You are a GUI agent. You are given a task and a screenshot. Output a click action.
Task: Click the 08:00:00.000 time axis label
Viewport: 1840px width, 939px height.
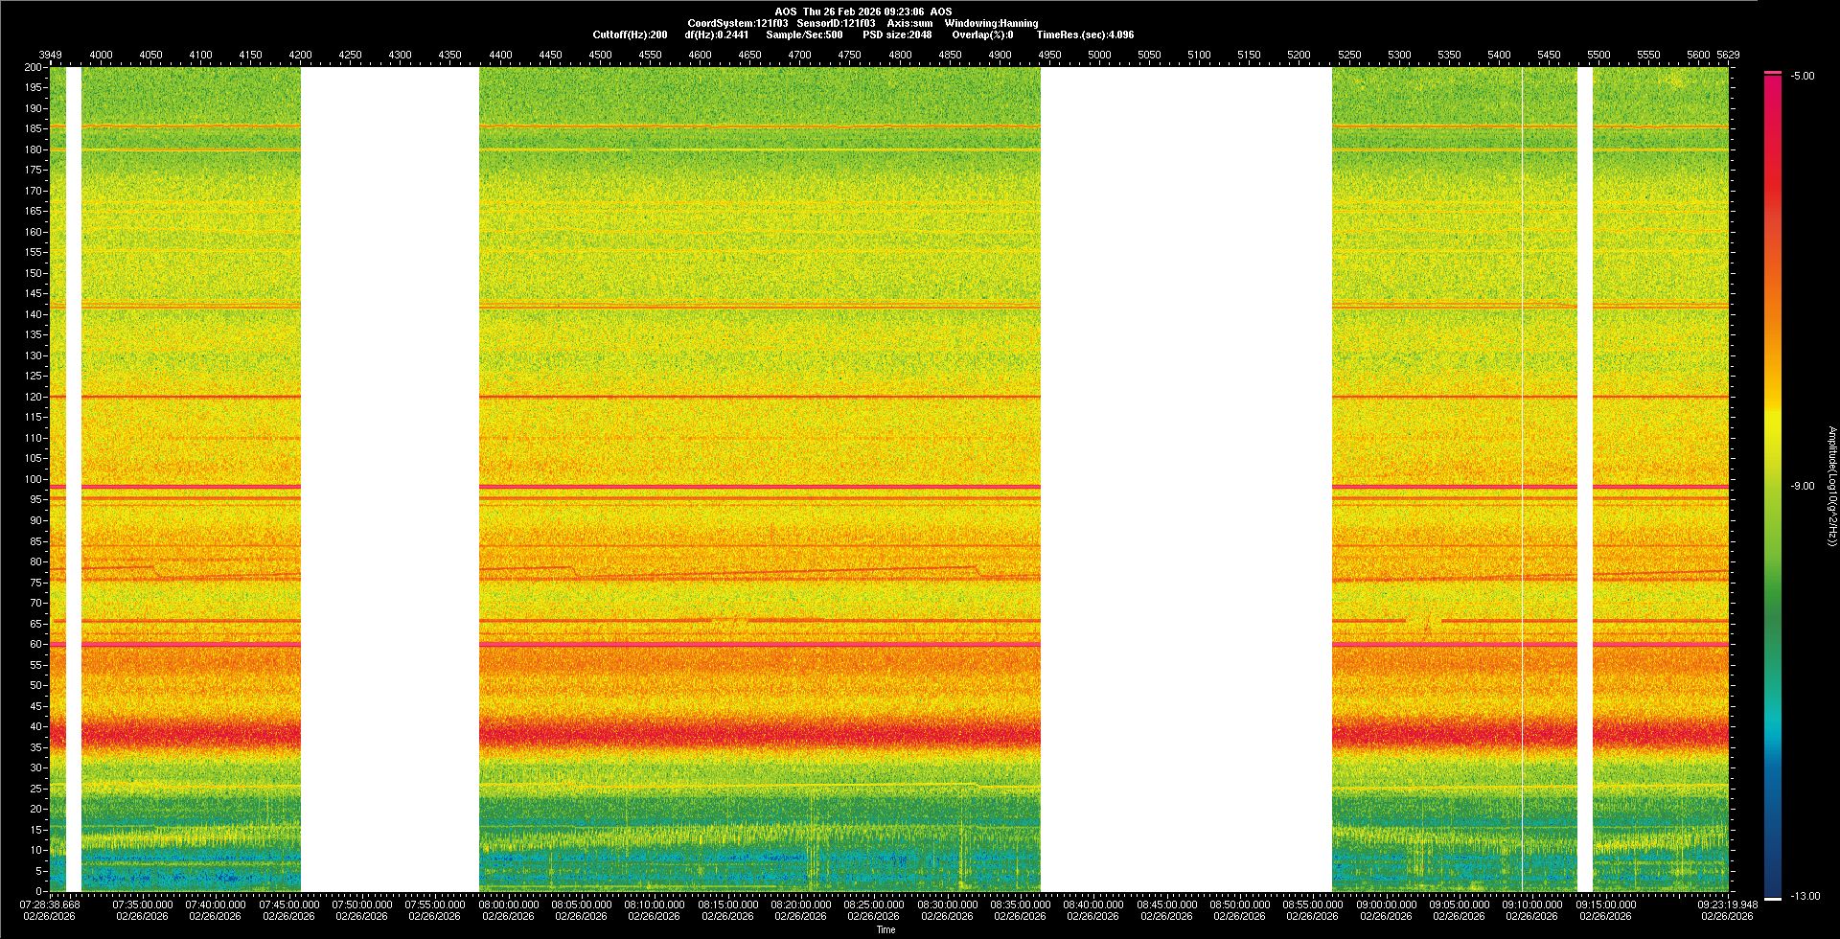coord(508,905)
